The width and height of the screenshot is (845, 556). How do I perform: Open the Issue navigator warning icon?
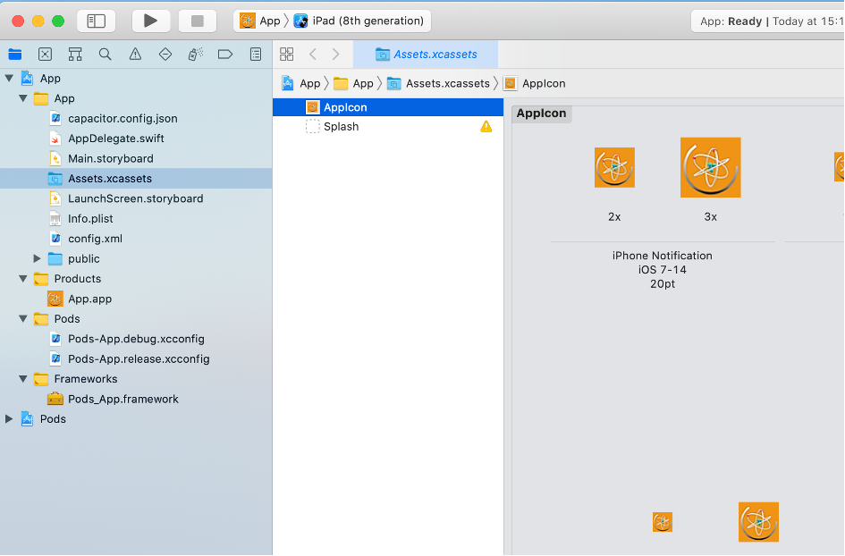click(x=135, y=54)
